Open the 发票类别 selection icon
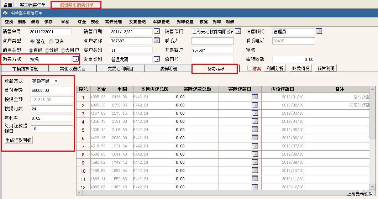Image resolution: width=378 pixels, height=199 pixels. point(157,59)
